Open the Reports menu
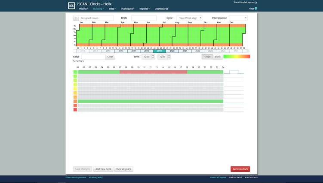Image resolution: width=323 pixels, height=183 pixels. (145, 9)
